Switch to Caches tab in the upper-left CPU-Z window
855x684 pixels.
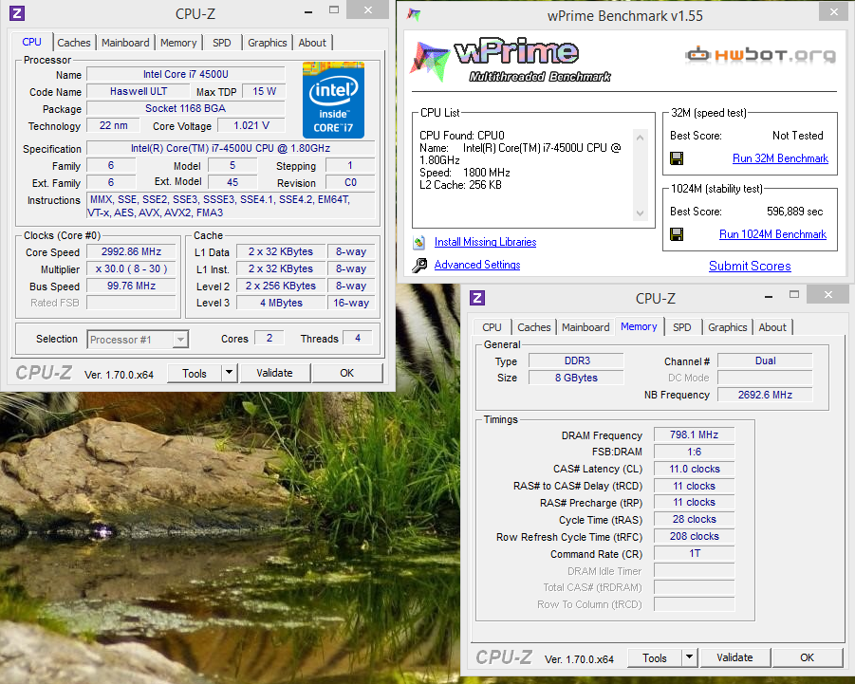point(74,43)
